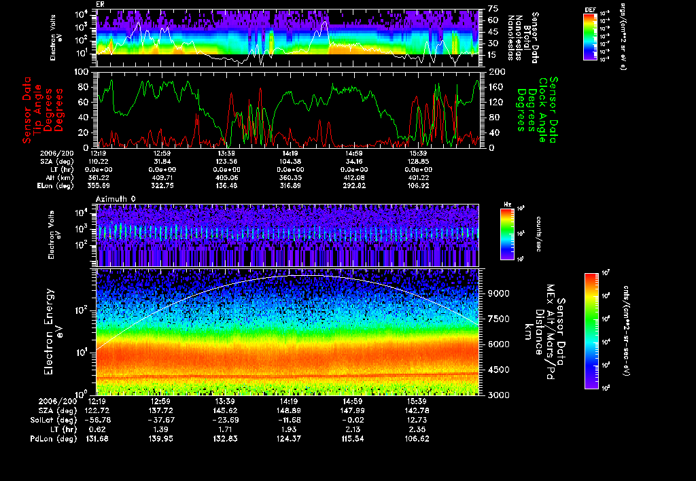Select altitude value 401.22
The image size is (696, 481).
pyautogui.click(x=418, y=177)
